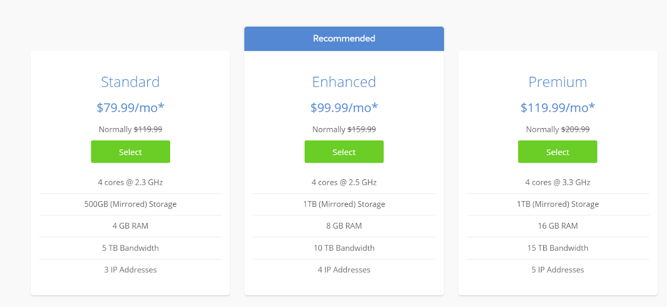Click the struck-through $209.99 normal price
The image size is (667, 307).
[x=575, y=129]
